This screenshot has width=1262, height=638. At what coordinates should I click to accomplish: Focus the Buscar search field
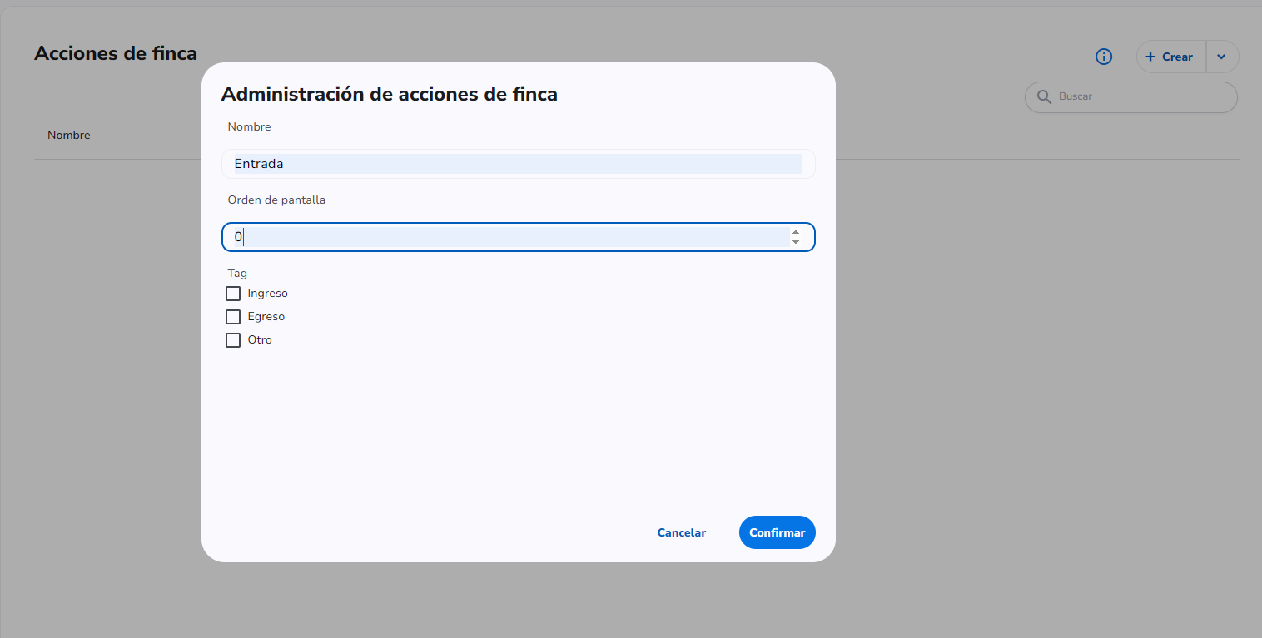pos(1130,97)
